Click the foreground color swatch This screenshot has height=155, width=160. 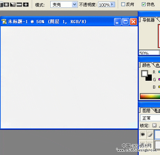pyautogui.click(x=145, y=74)
